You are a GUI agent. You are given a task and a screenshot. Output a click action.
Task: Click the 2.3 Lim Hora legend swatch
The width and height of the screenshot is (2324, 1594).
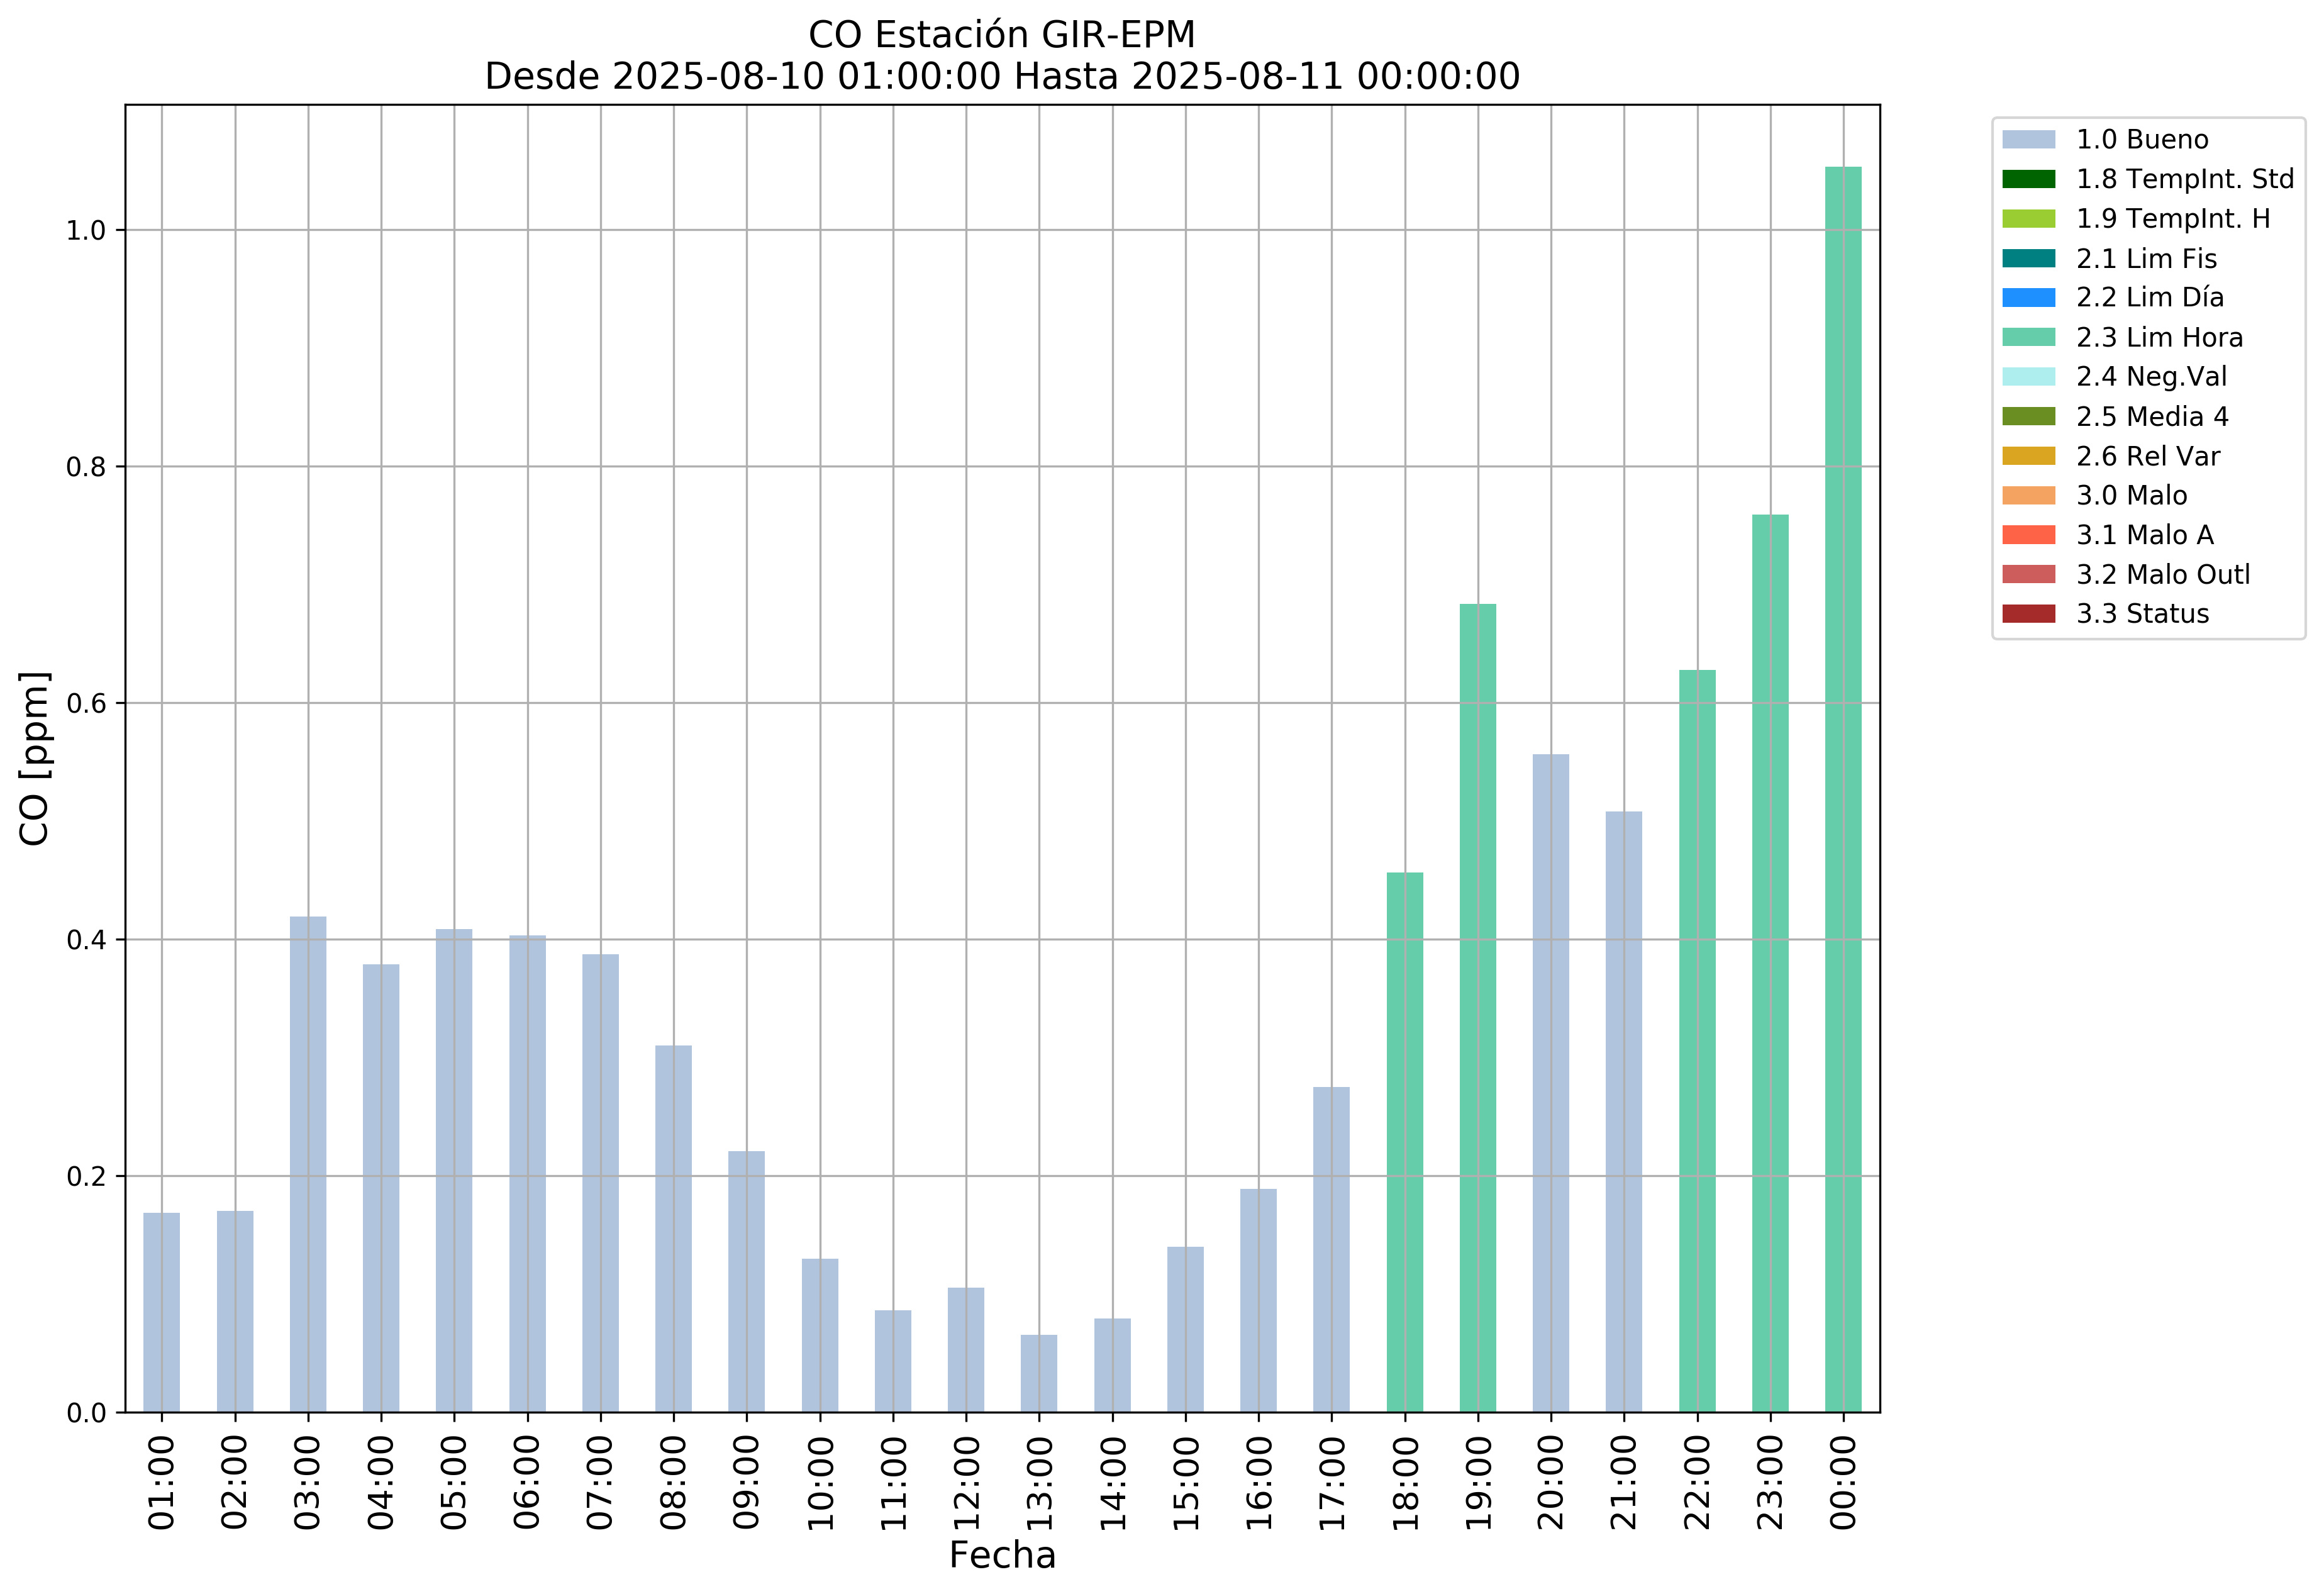coord(2028,338)
